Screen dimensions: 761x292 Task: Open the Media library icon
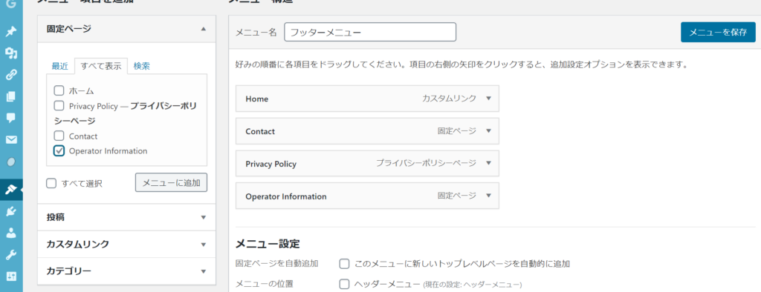[x=10, y=53]
